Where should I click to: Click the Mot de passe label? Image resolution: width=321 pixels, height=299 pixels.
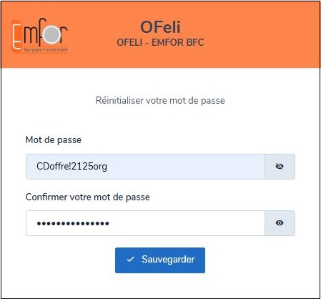pyautogui.click(x=54, y=139)
